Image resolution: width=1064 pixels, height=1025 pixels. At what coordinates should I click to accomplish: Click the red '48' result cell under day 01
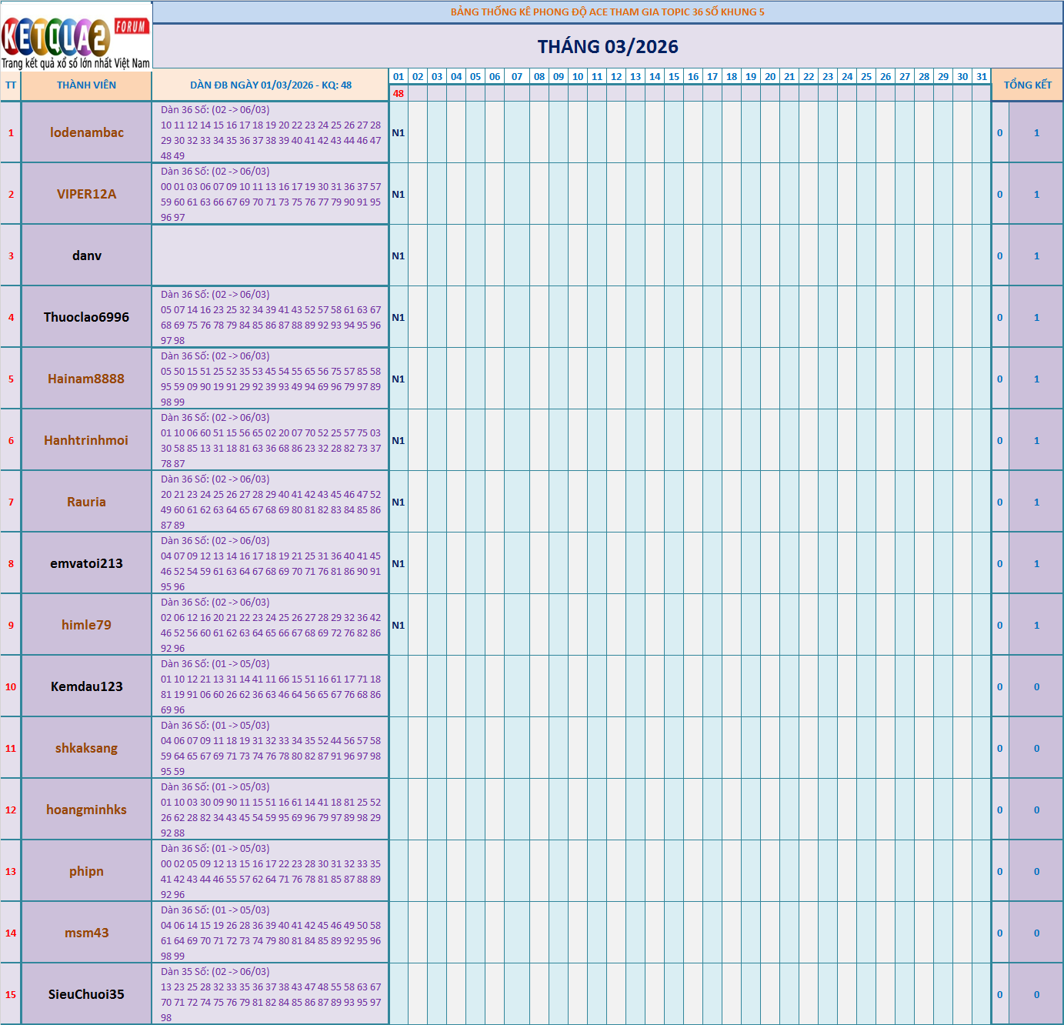398,94
